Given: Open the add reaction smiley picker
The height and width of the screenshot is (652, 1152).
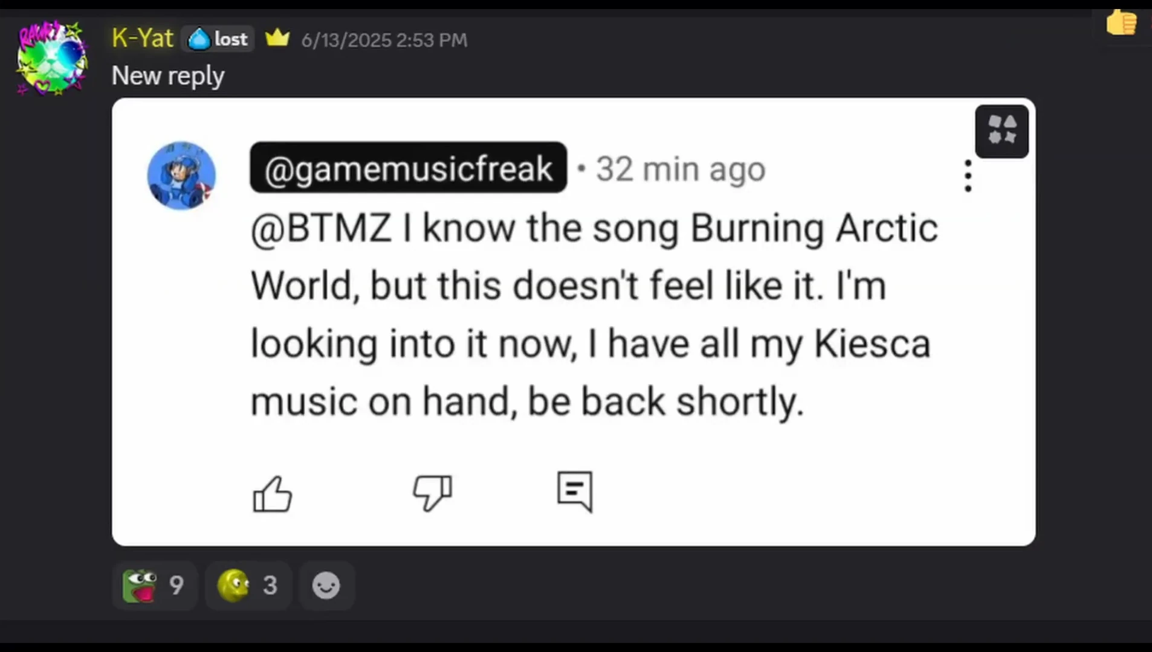Looking at the screenshot, I should click(x=326, y=586).
